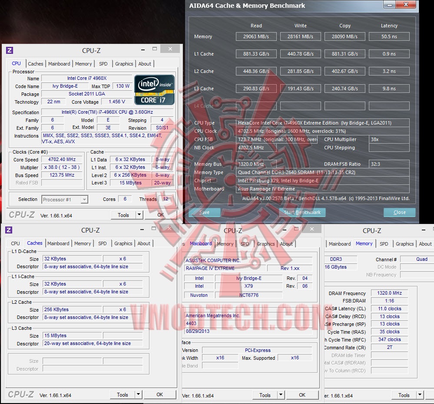Click the CPU Clock 4702.5 MHz field
This screenshot has width=434, height=404.
322,131
